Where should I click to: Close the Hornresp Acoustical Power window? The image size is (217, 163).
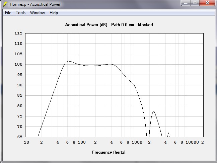click(x=207, y=3)
